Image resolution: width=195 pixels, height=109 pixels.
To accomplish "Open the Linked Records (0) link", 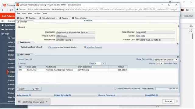I will [62, 95].
